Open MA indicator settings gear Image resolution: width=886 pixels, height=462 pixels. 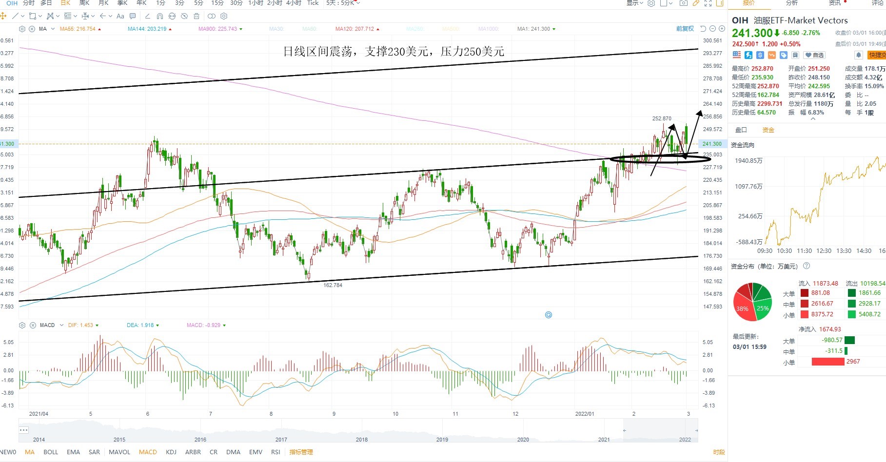click(22, 29)
